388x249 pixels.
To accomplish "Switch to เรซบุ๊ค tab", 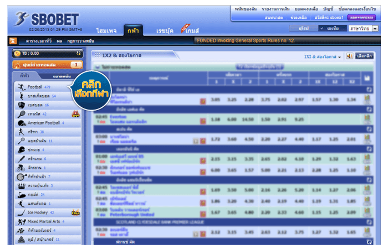I will pos(165,30).
